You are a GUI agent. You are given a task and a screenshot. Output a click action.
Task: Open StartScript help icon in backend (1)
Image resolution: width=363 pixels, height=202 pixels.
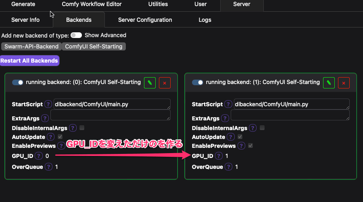[x=228, y=104]
